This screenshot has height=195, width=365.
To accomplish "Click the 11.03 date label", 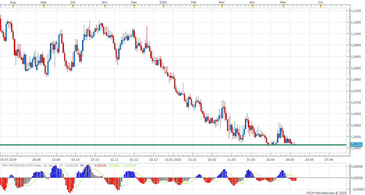I will coord(231,159).
